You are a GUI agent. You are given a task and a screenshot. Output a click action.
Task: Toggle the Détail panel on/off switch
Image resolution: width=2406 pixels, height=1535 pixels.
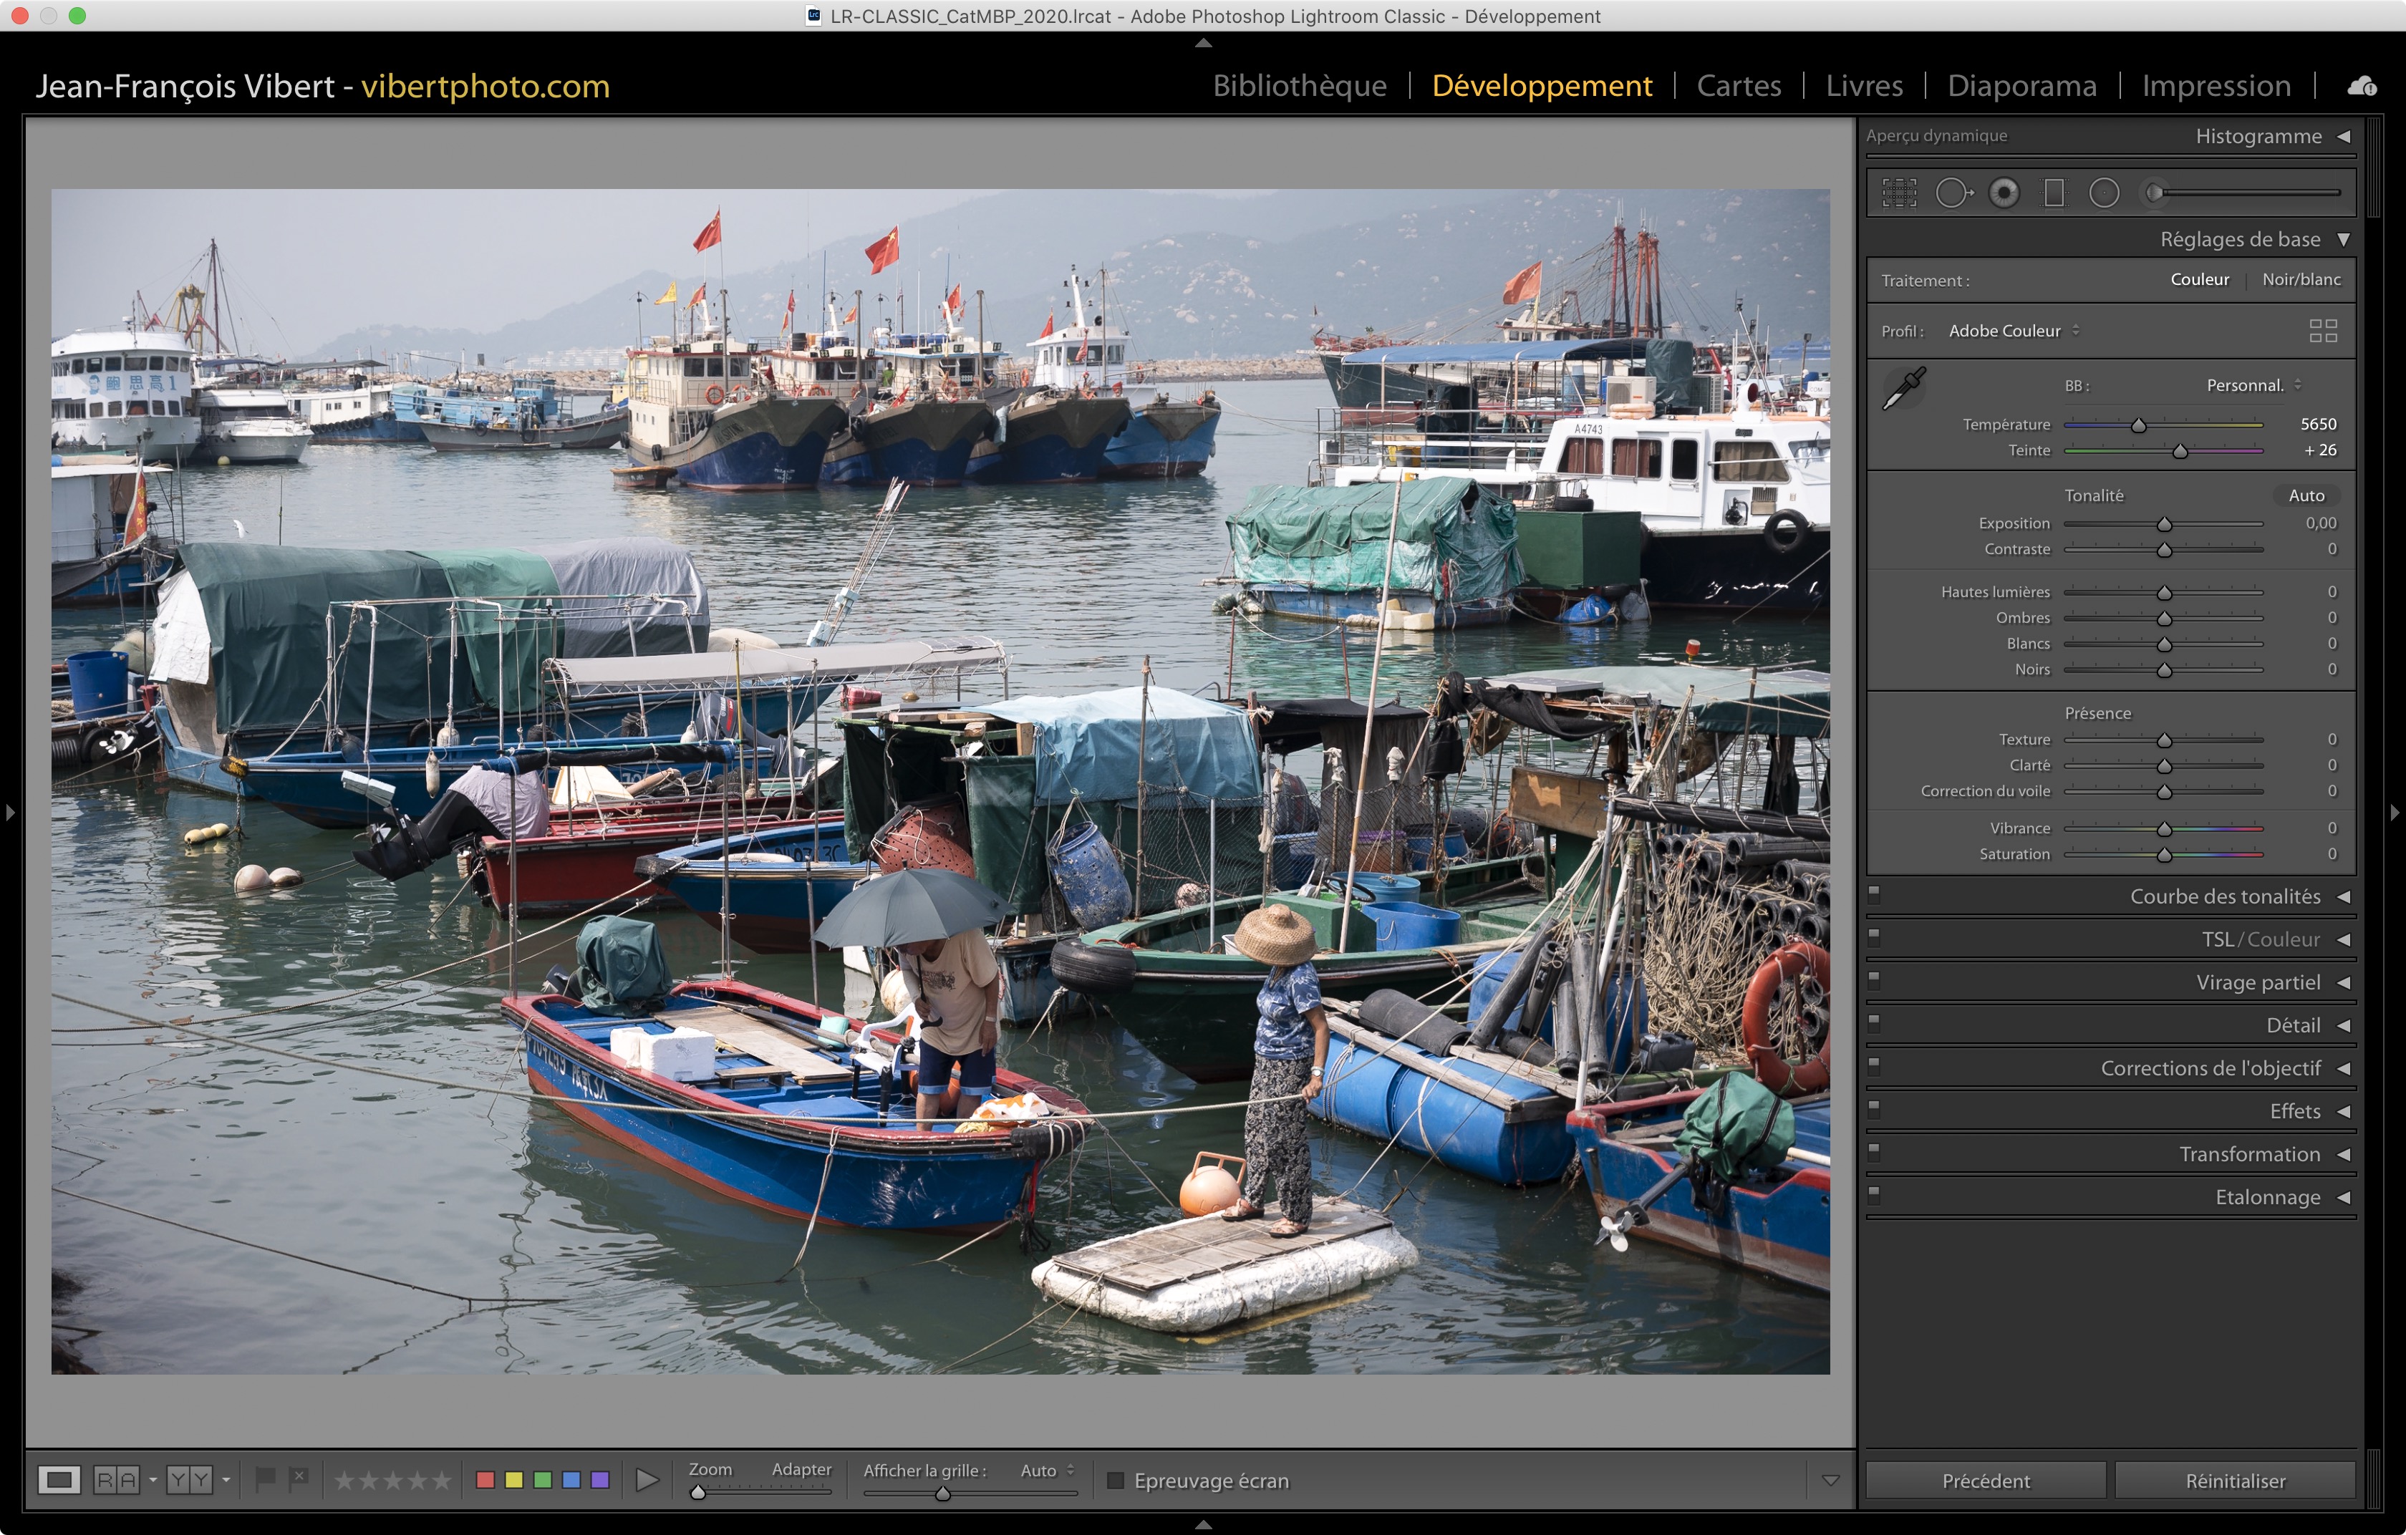coord(1875,1024)
